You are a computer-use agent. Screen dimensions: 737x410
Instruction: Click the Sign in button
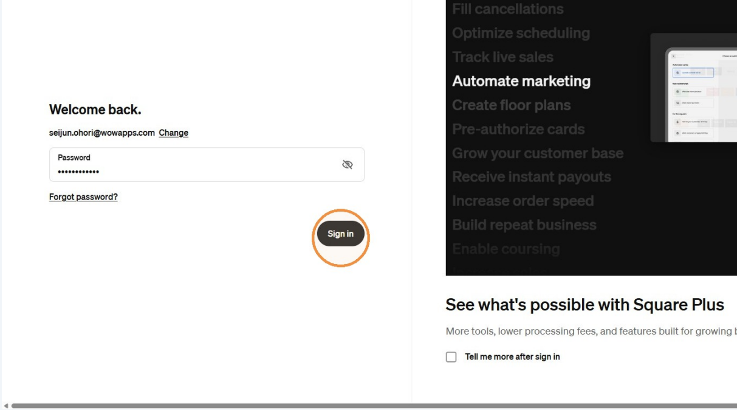(340, 234)
